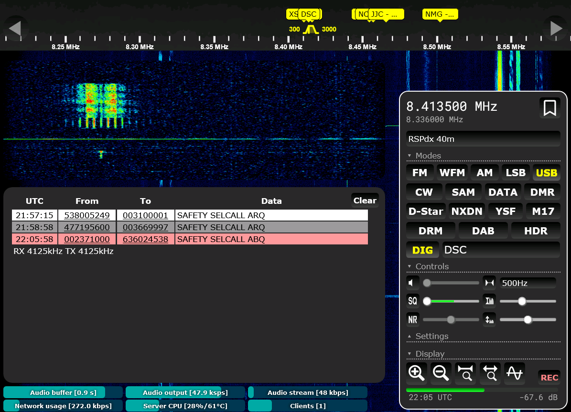
Task: Click the waveform display icon
Action: point(514,373)
